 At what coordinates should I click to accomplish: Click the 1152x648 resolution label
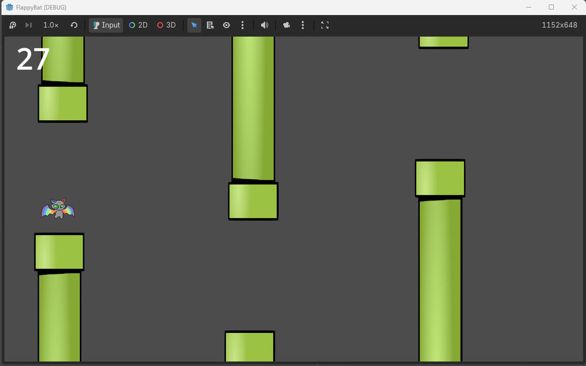click(559, 25)
